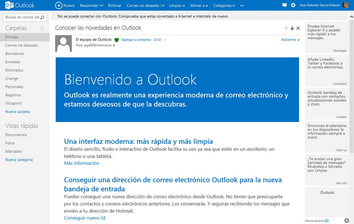The width and height of the screenshot is (354, 224).
Task: Click Más info in Limpiar ad
Action: [x=341, y=183]
